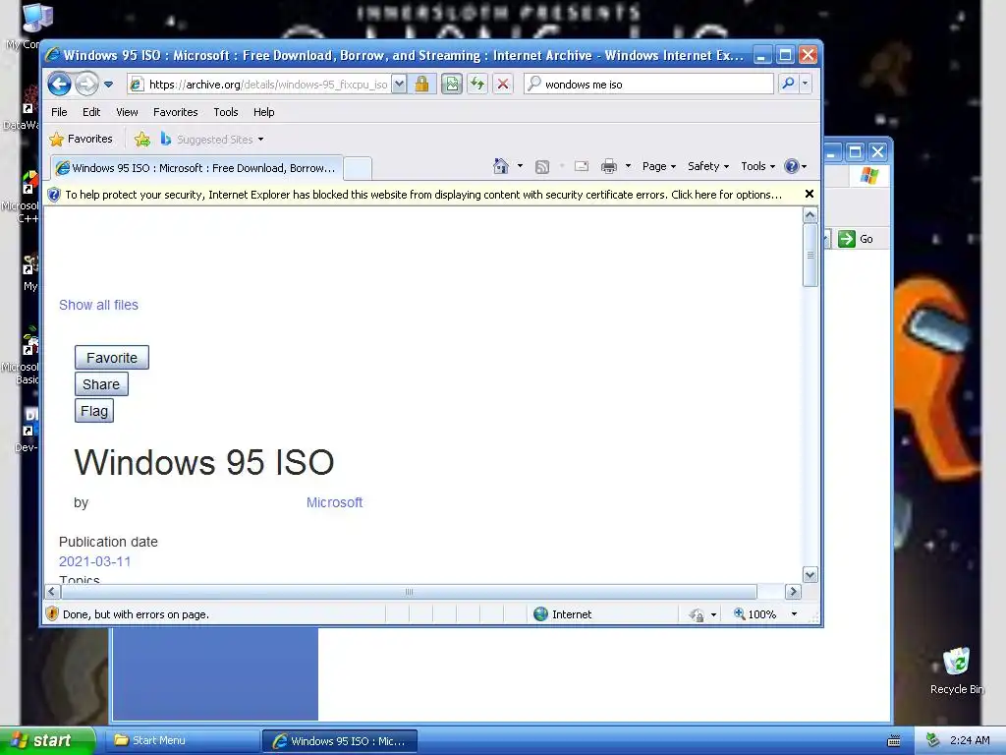Print the page with printer icon

[608, 167]
